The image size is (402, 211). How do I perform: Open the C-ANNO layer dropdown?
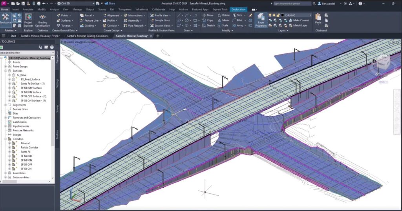(310, 15)
